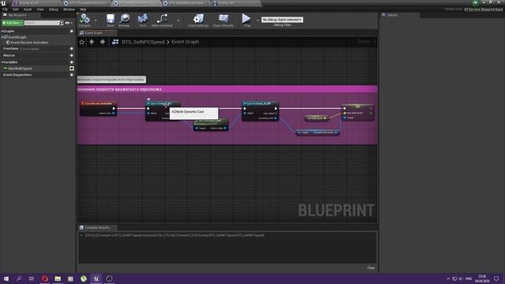
Task: Open Class Defaults
Action: click(223, 21)
